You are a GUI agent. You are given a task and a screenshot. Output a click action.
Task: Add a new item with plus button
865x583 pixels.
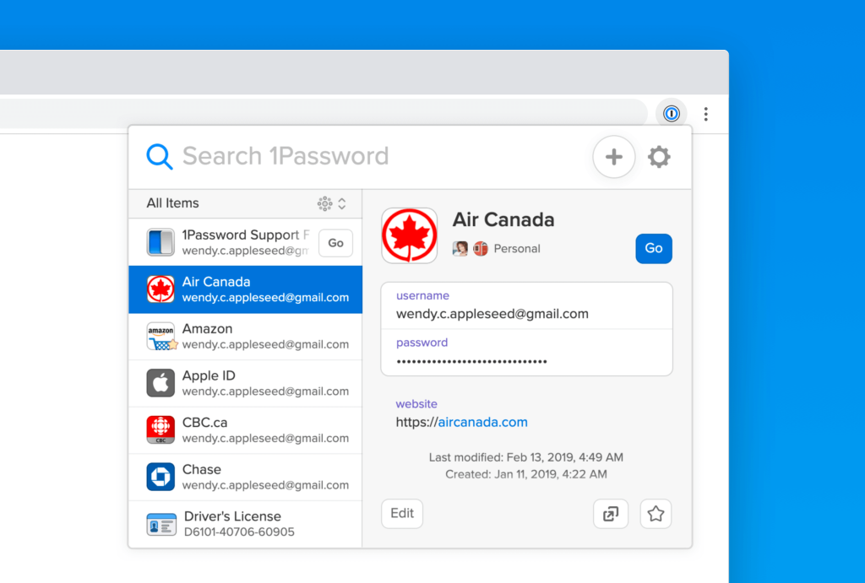[x=614, y=157]
